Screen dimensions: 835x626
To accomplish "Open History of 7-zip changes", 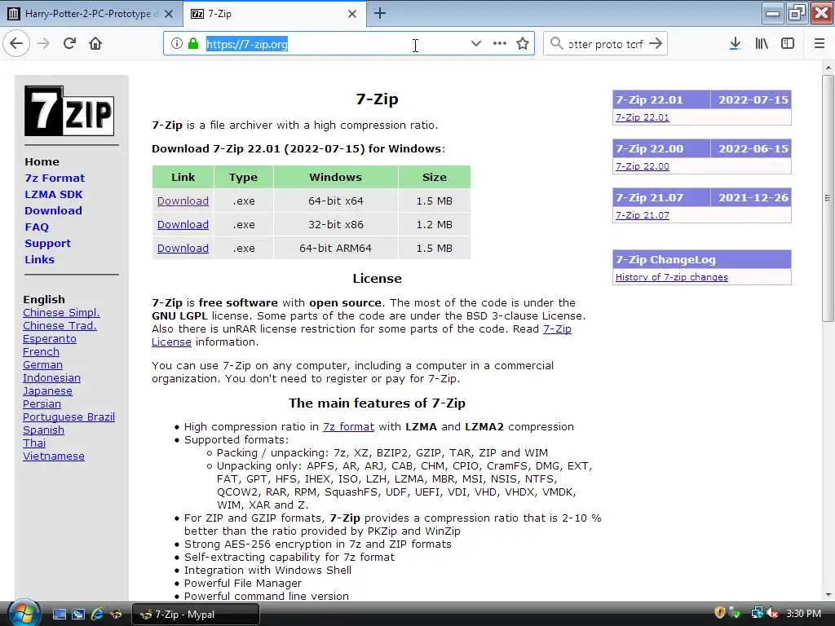I will 672,277.
